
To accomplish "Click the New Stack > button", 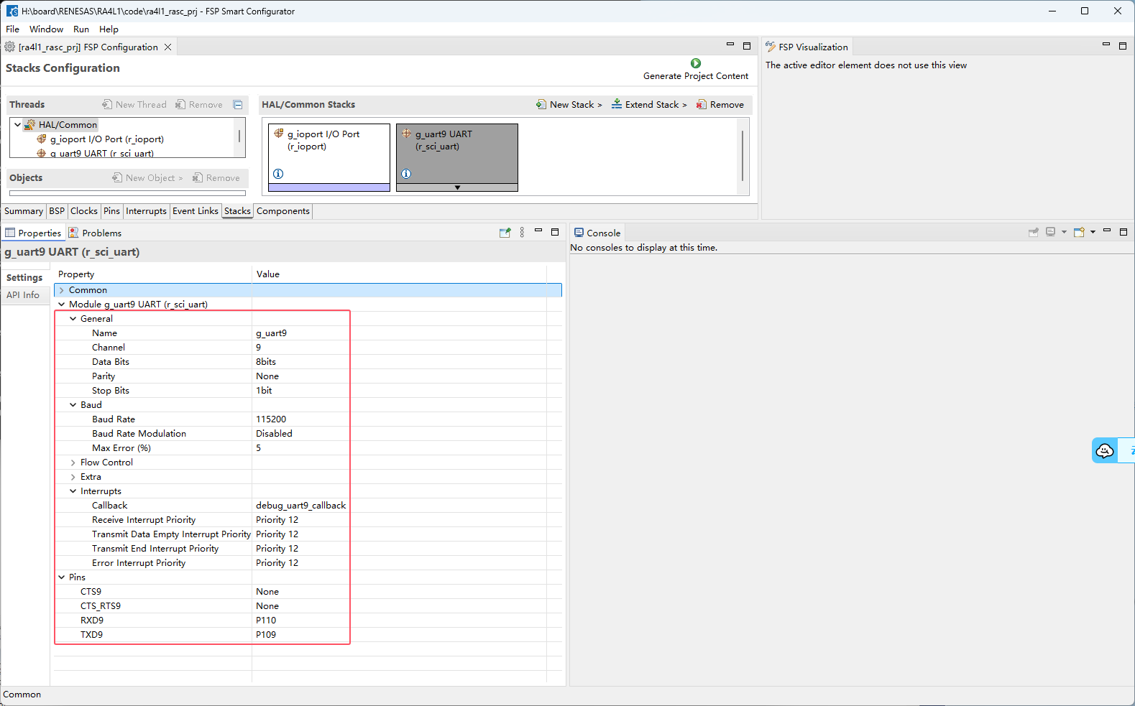I will [x=569, y=105].
